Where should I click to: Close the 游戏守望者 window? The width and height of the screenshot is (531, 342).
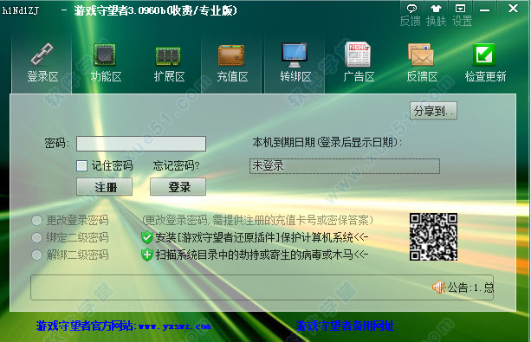click(x=513, y=9)
